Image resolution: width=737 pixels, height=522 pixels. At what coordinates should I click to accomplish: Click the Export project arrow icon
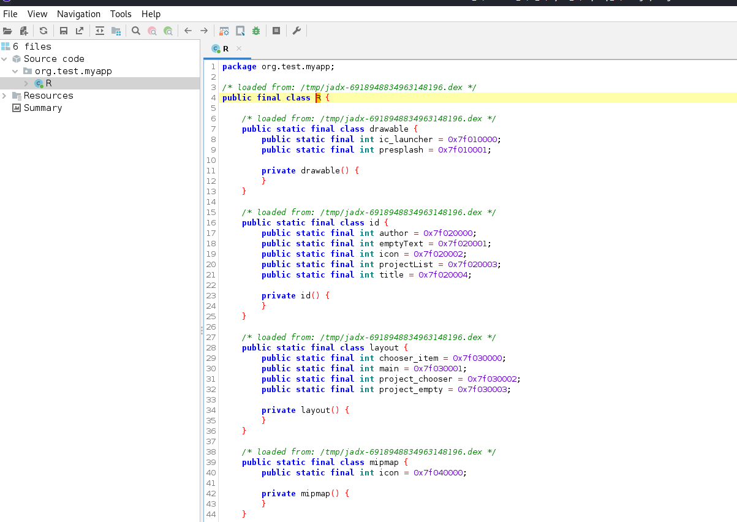pos(80,31)
